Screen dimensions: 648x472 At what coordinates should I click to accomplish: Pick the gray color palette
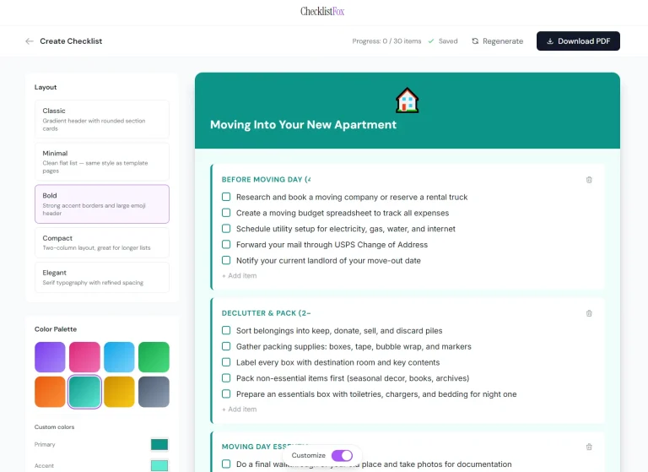click(x=154, y=392)
